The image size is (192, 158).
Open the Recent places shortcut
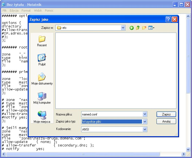point(42,41)
